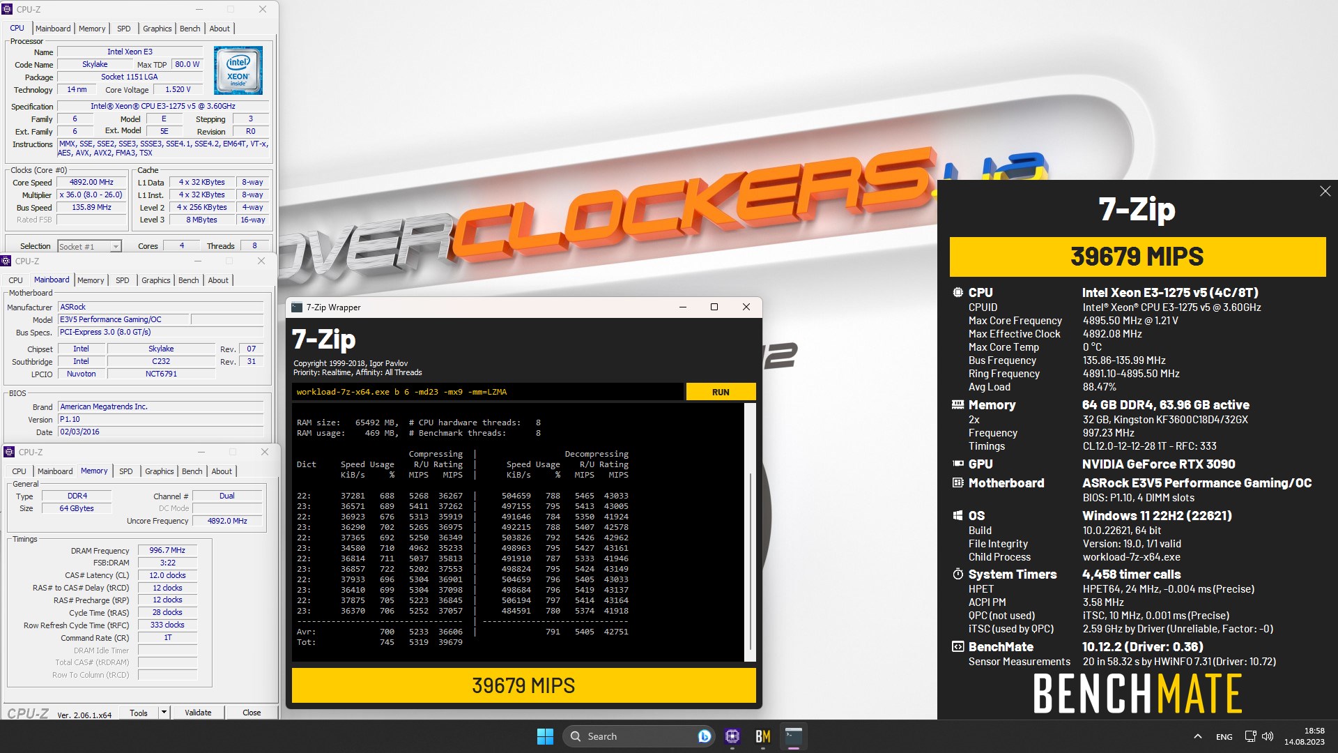Click the CPU-Z Mainboard window title icon
1338x753 pixels.
[6, 261]
